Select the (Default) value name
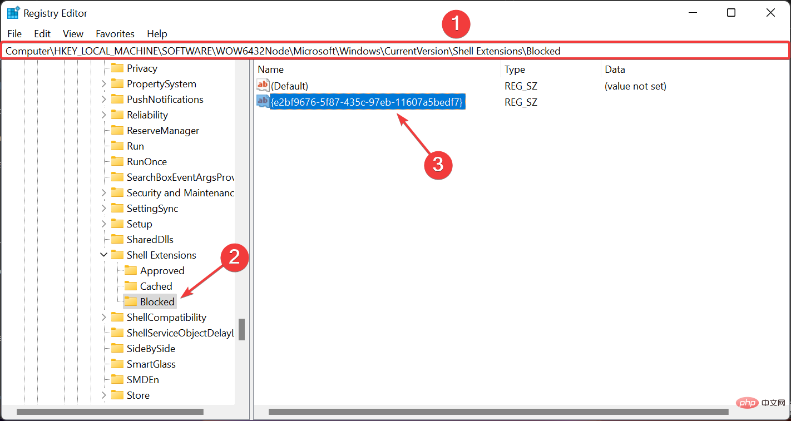This screenshot has width=791, height=421. pyautogui.click(x=289, y=86)
